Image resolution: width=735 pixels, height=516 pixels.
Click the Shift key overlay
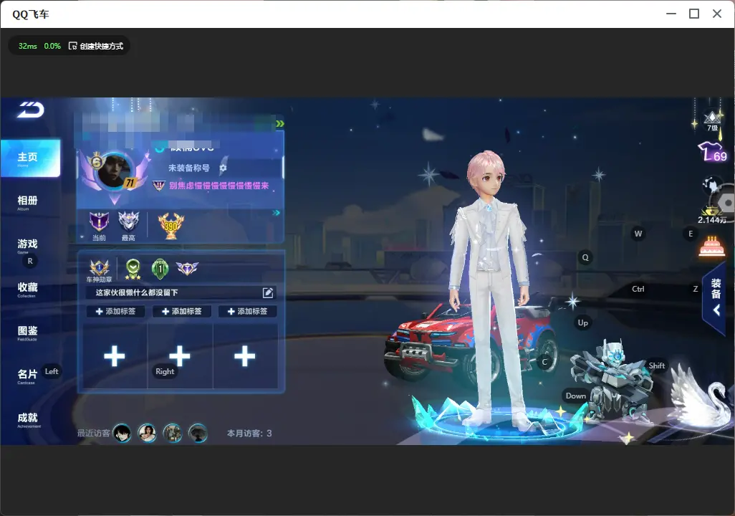pyautogui.click(x=657, y=365)
